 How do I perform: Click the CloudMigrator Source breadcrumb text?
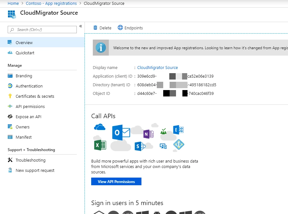(104, 3)
